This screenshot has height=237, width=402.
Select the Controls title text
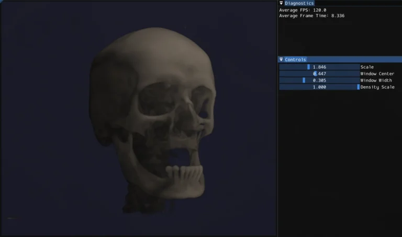(295, 60)
